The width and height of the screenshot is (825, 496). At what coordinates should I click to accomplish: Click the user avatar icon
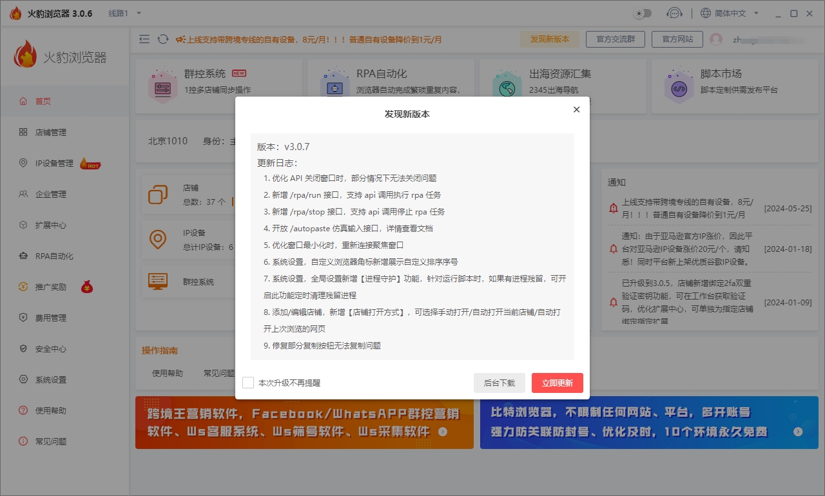tap(716, 39)
